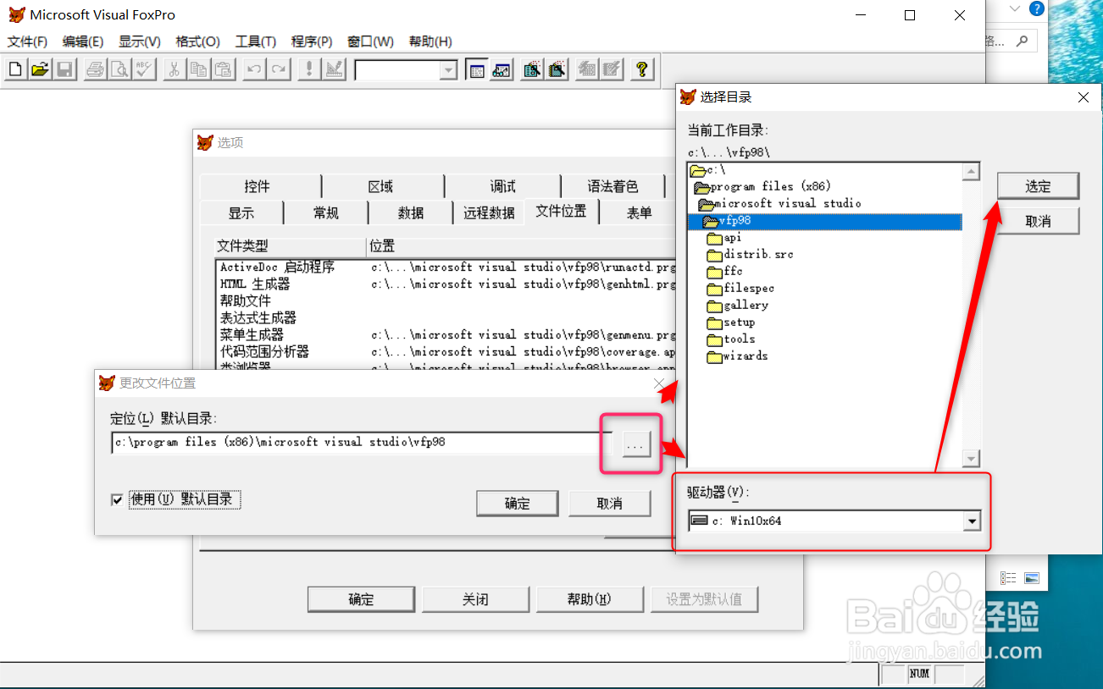Switch to the 显示 tab in Options
This screenshot has height=689, width=1103.
click(241, 212)
